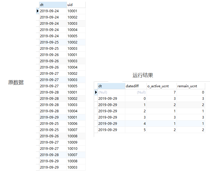Viewport: 210px width, 172px height.
Task: Select the datediff cell with value 0
Action: (136, 98)
